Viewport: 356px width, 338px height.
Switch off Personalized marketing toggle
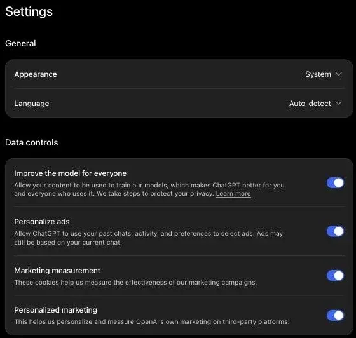[335, 316]
